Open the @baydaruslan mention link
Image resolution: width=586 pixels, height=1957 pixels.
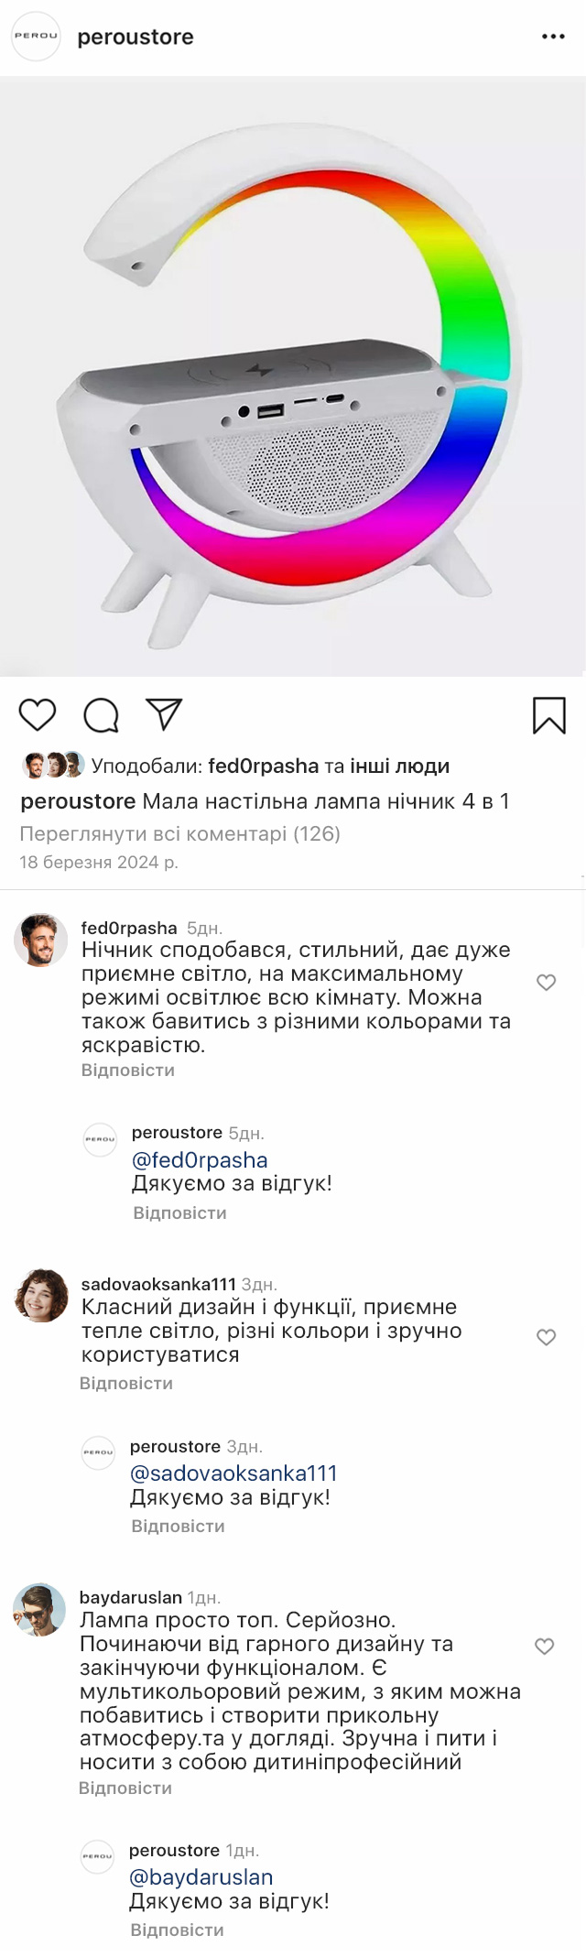pyautogui.click(x=201, y=1876)
